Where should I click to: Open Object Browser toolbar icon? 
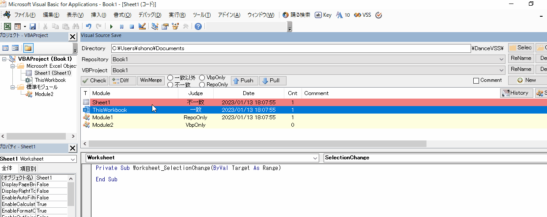coord(175,26)
